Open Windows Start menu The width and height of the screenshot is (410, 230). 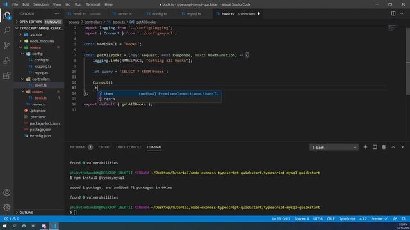[4, 226]
